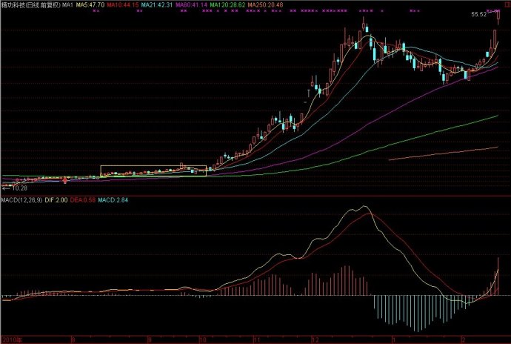Click the red arrow marker on candlesticks
Image resolution: width=511 pixels, height=344 pixels.
66,179
